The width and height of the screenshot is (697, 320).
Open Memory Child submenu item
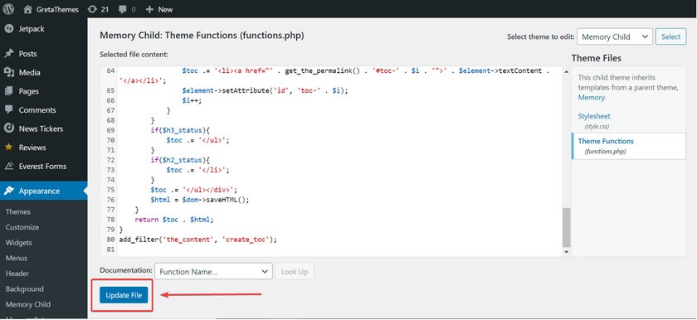[28, 304]
